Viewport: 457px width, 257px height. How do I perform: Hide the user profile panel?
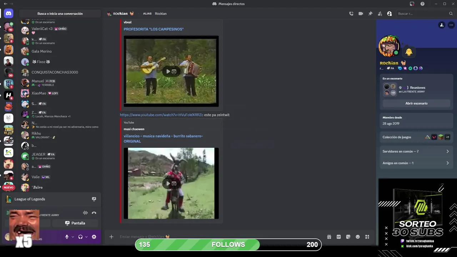(x=390, y=14)
